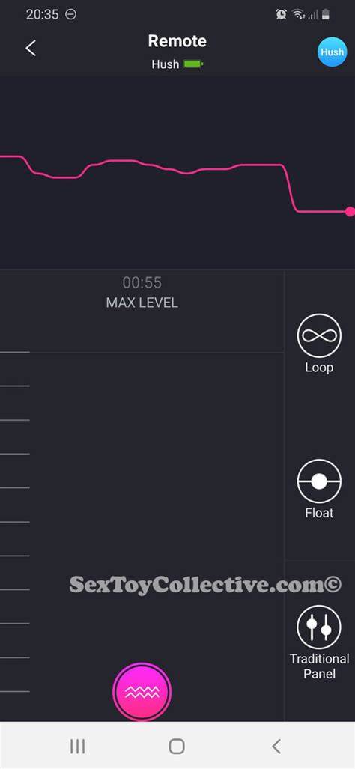Viewport: 355px width, 769px height.
Task: Tap the top tick of the level scale
Action: [15, 352]
